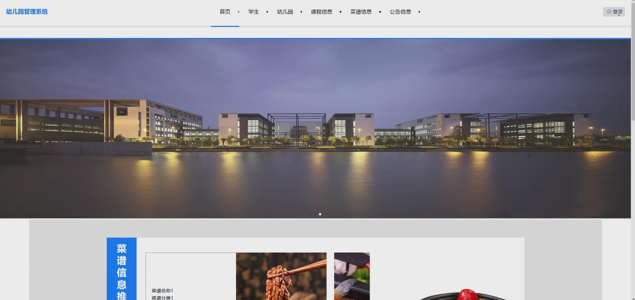Click the blue 菜谱信息推 section header

tap(122, 269)
